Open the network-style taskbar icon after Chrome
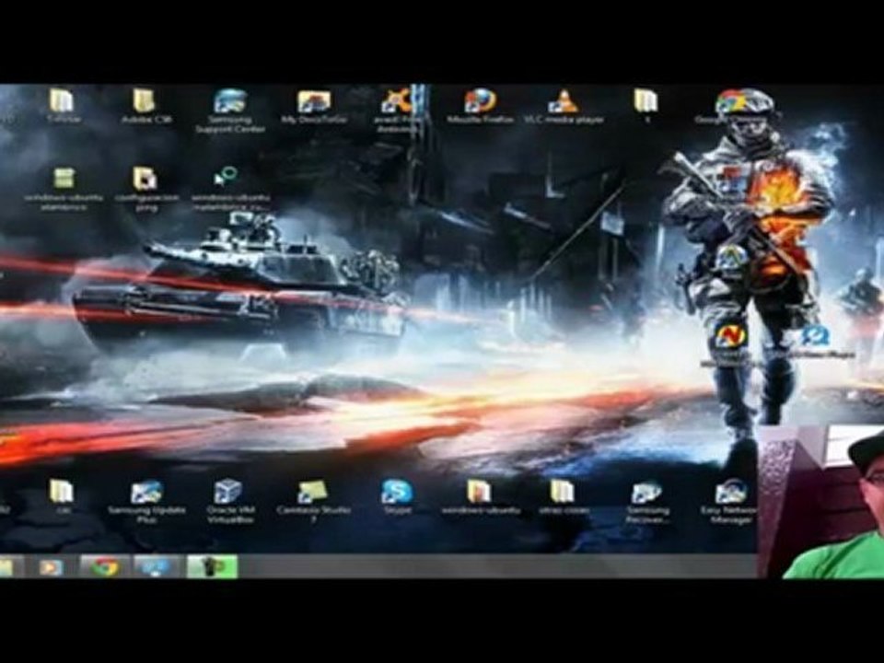Image resolution: width=884 pixels, height=663 pixels. [156, 566]
